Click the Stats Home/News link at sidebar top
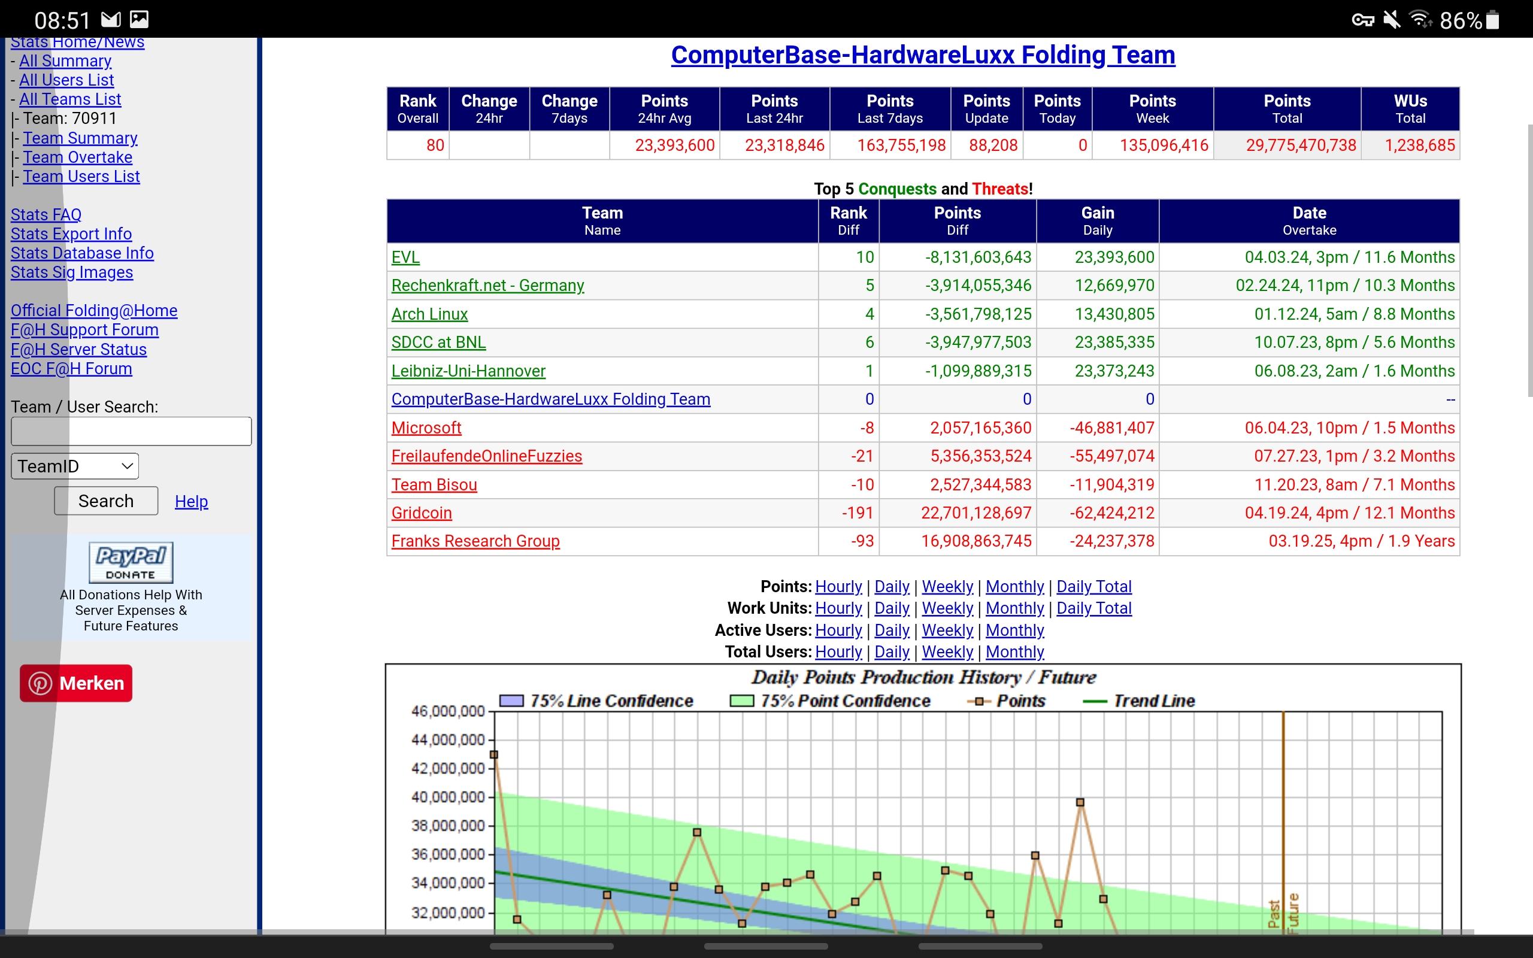Screen dimensions: 1533x958 click(77, 43)
